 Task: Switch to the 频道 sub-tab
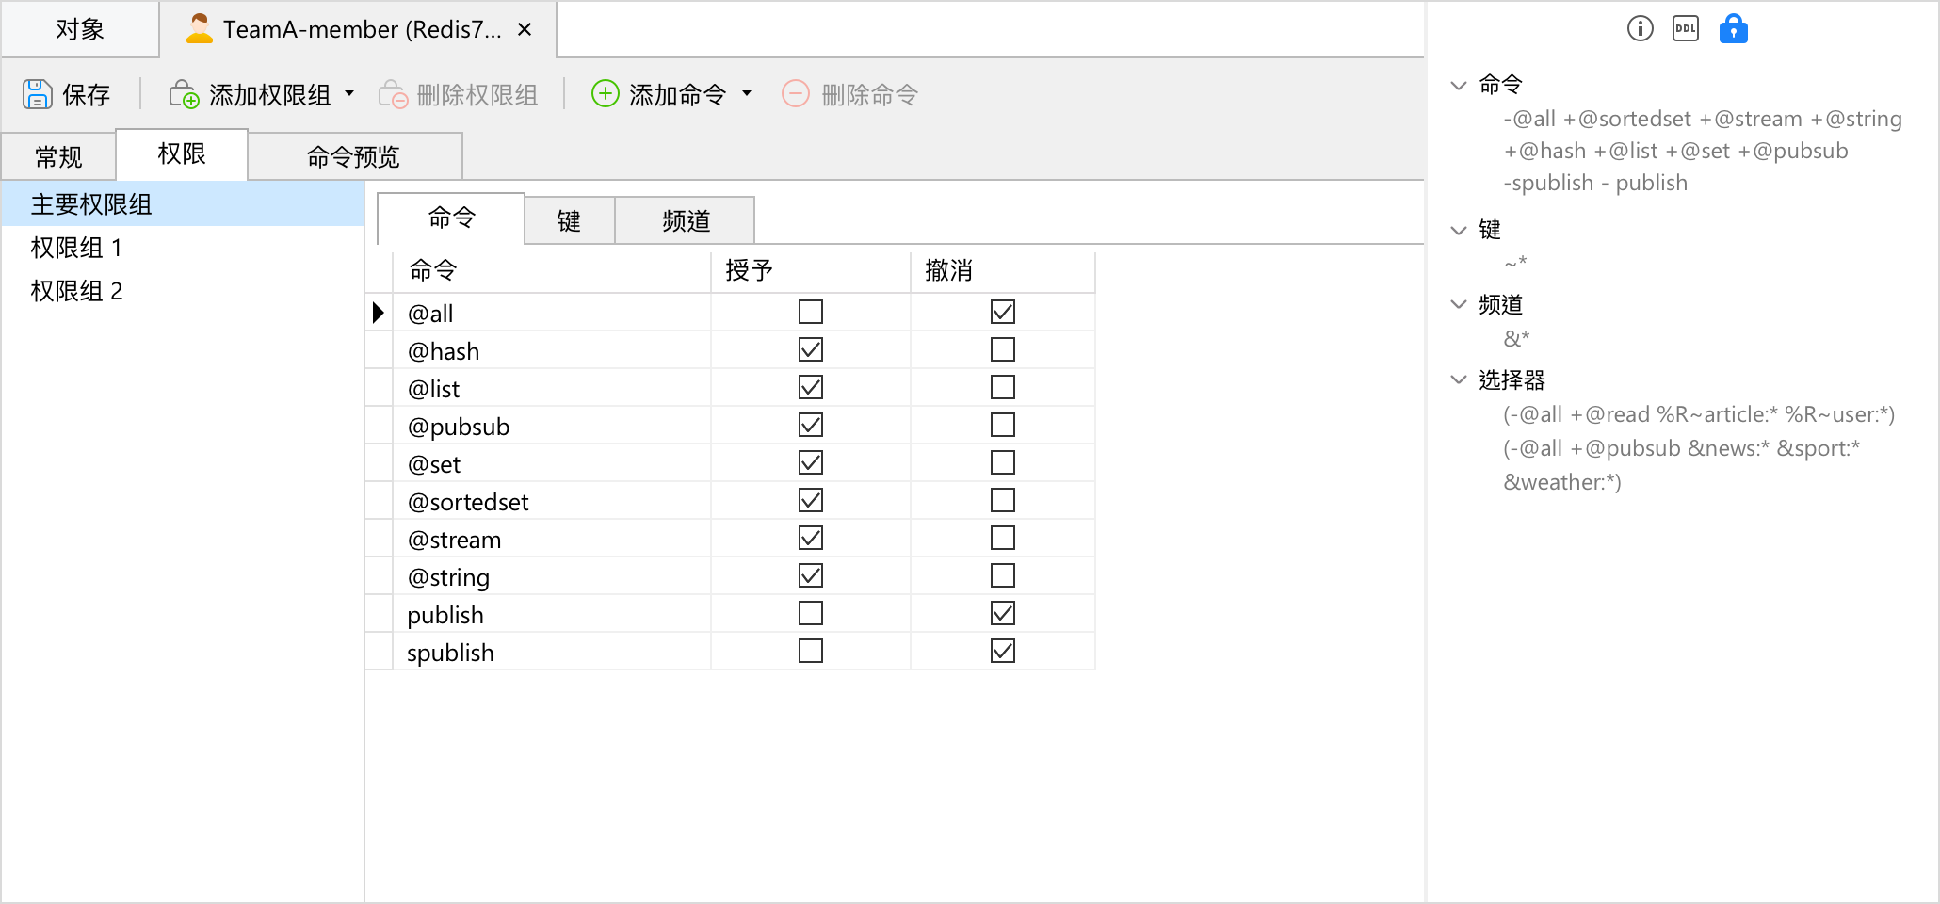686,220
